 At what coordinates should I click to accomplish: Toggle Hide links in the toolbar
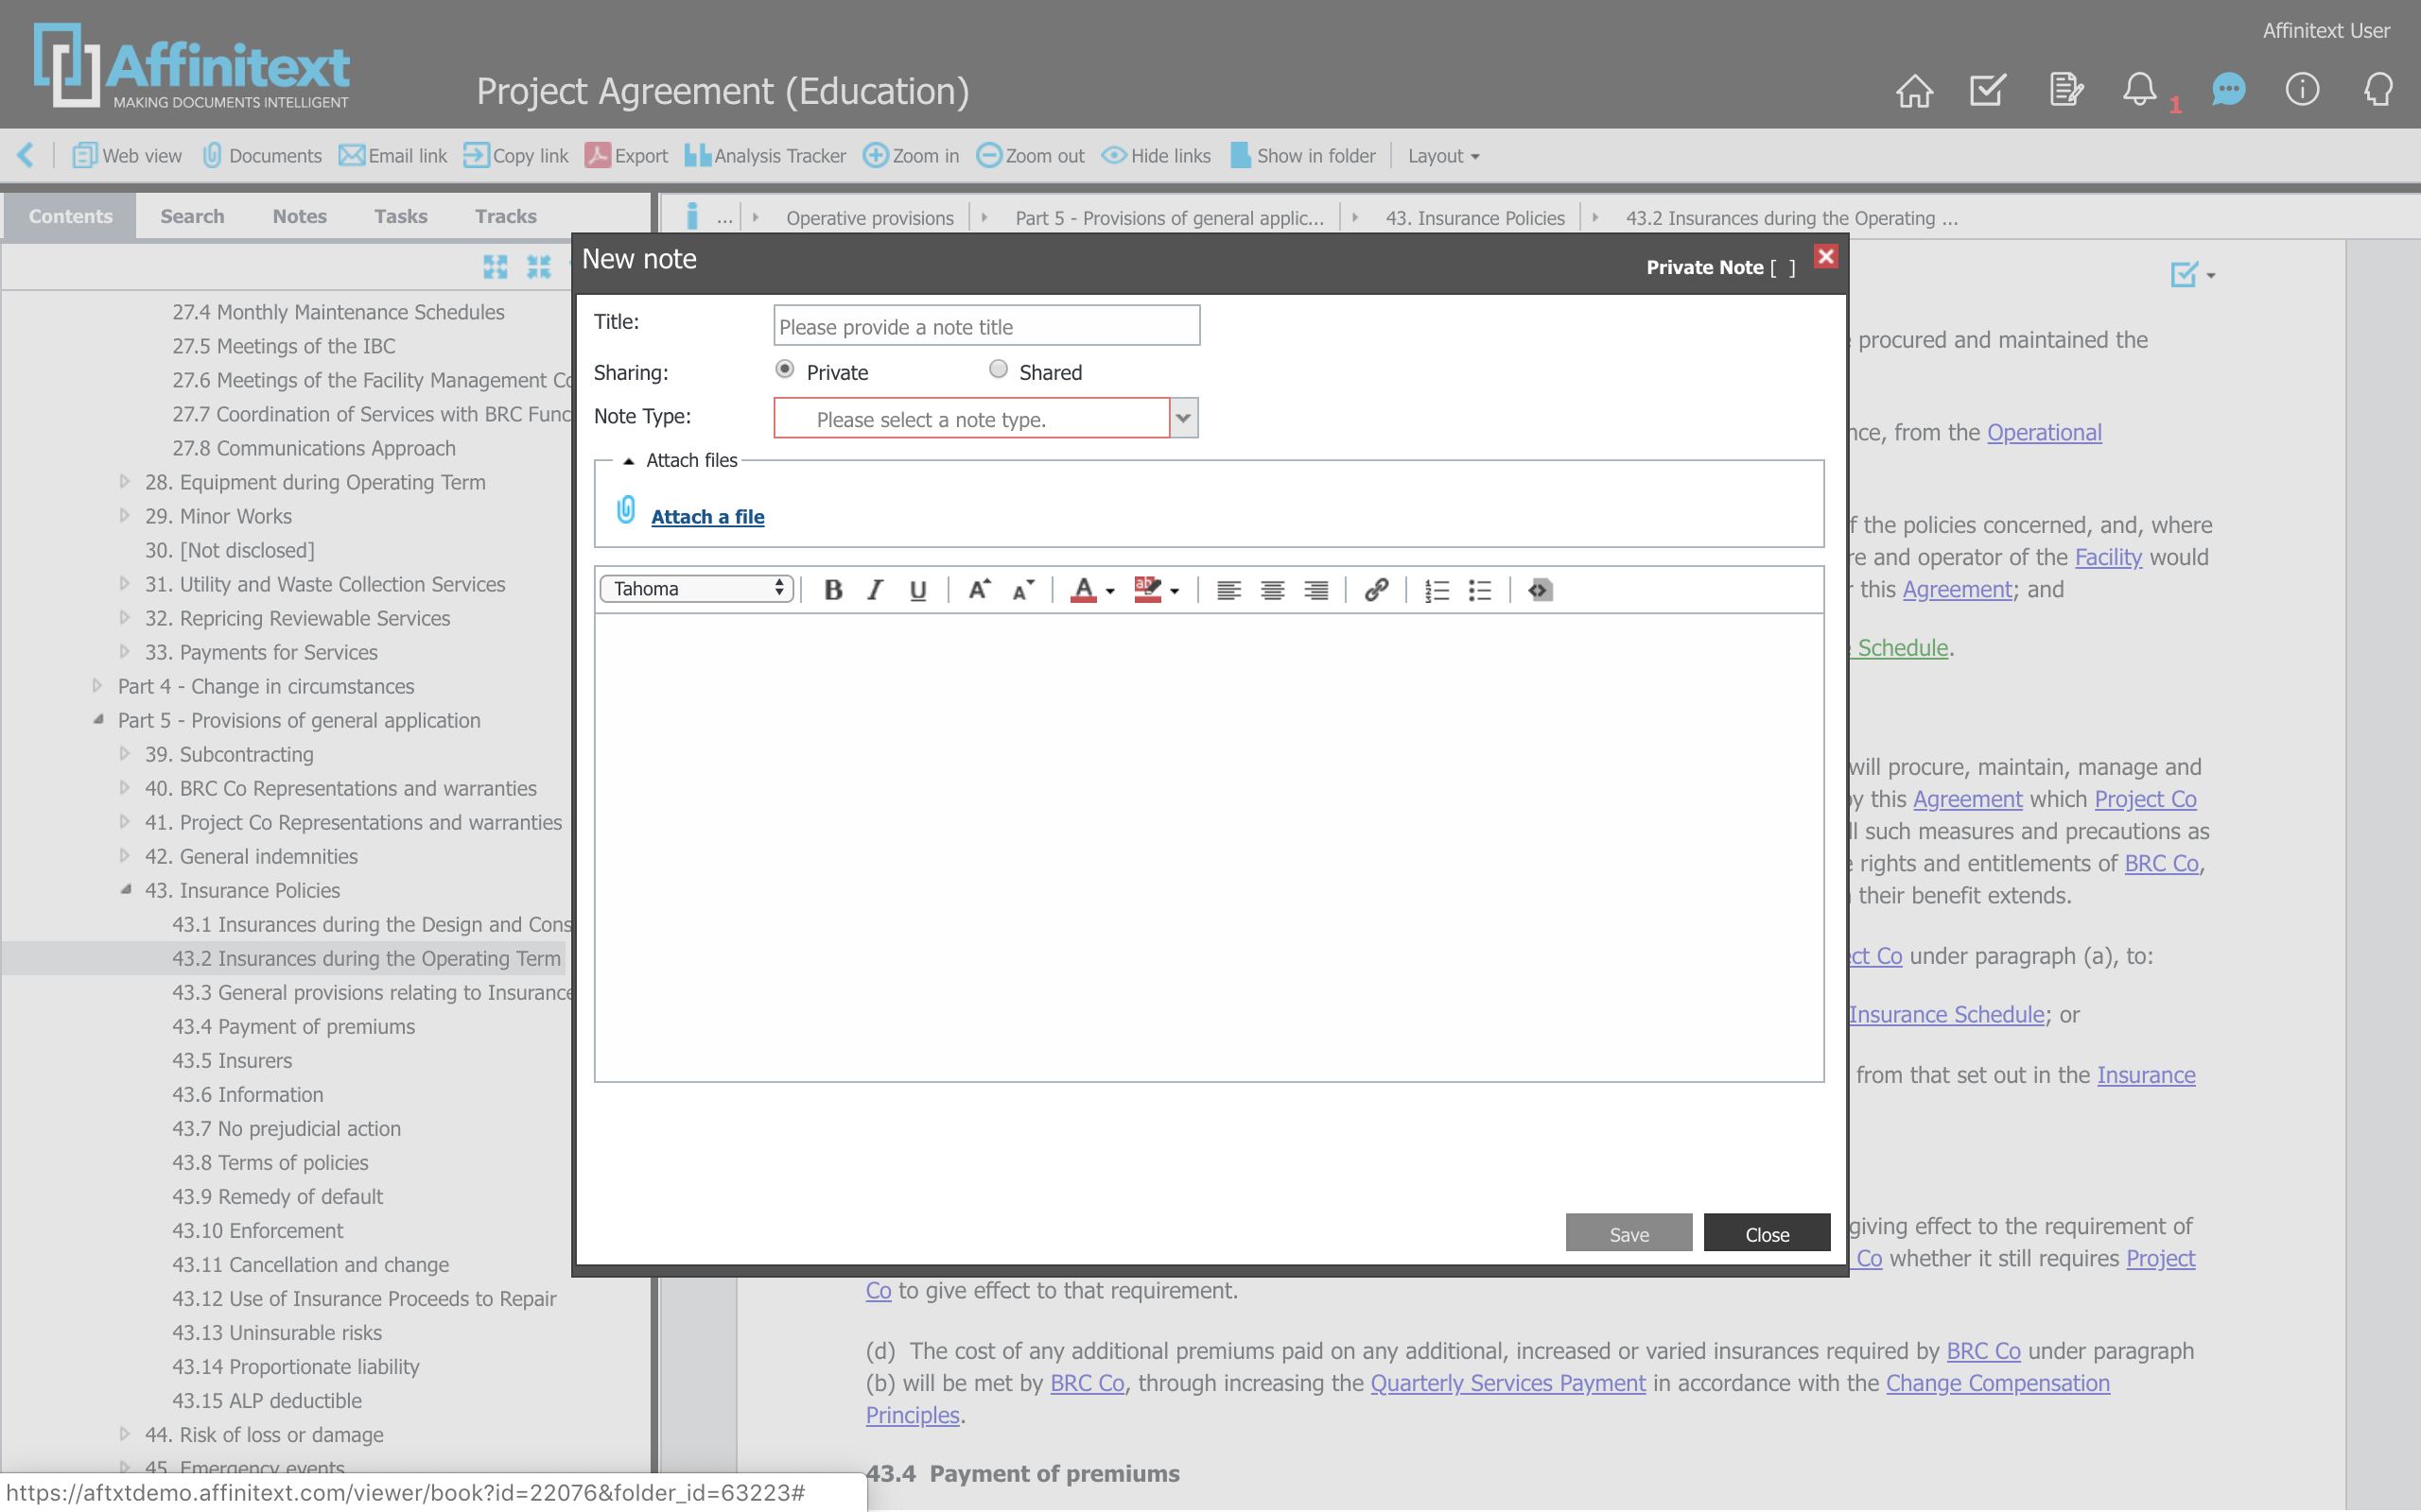[x=1157, y=156]
